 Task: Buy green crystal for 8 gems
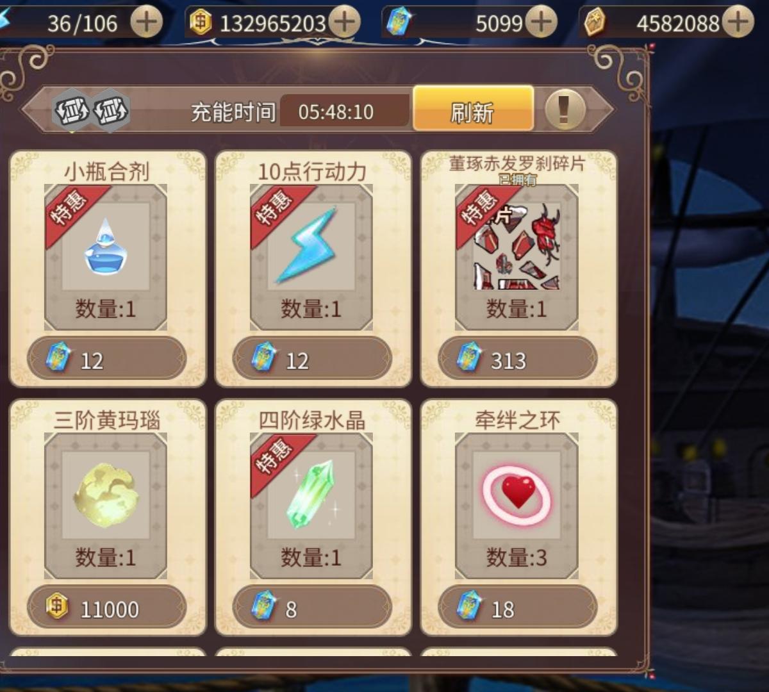(x=312, y=607)
